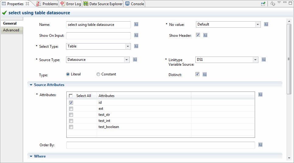
Task: Switch to the Console tab
Action: point(135,4)
